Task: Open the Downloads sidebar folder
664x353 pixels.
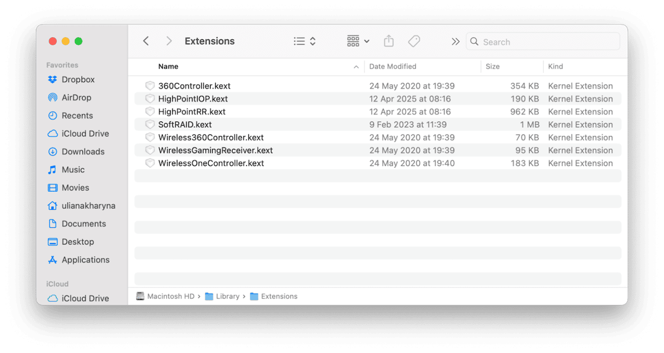Action: (82, 152)
